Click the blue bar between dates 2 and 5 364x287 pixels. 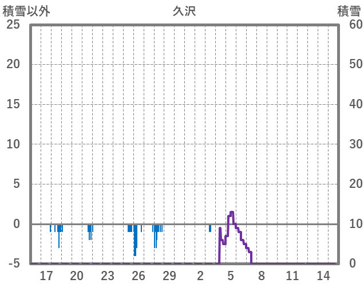pyautogui.click(x=210, y=228)
